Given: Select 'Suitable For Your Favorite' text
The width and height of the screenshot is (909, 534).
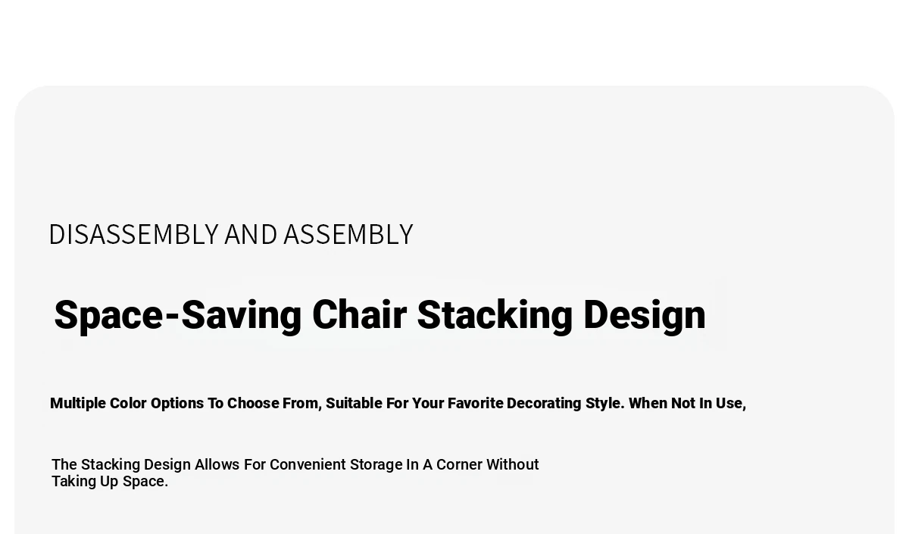Looking at the screenshot, I should 414,403.
